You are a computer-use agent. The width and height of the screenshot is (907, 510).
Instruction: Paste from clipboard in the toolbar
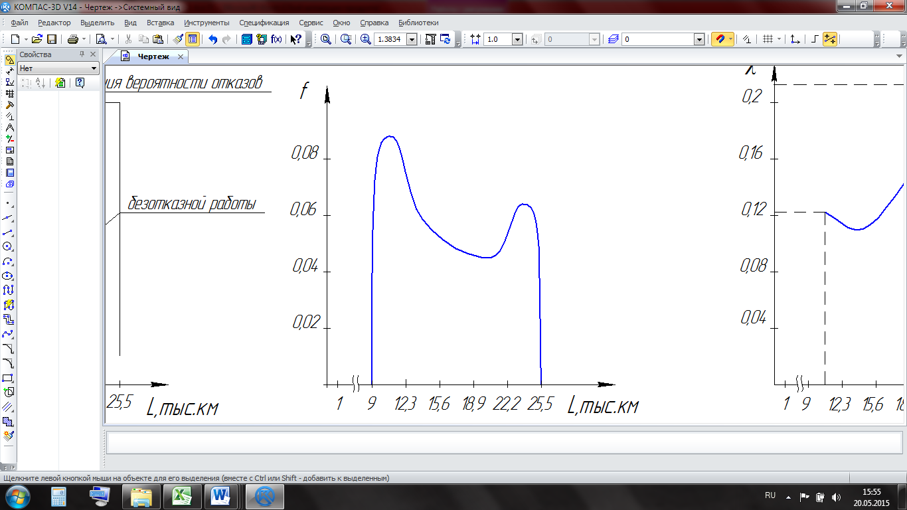tap(157, 39)
